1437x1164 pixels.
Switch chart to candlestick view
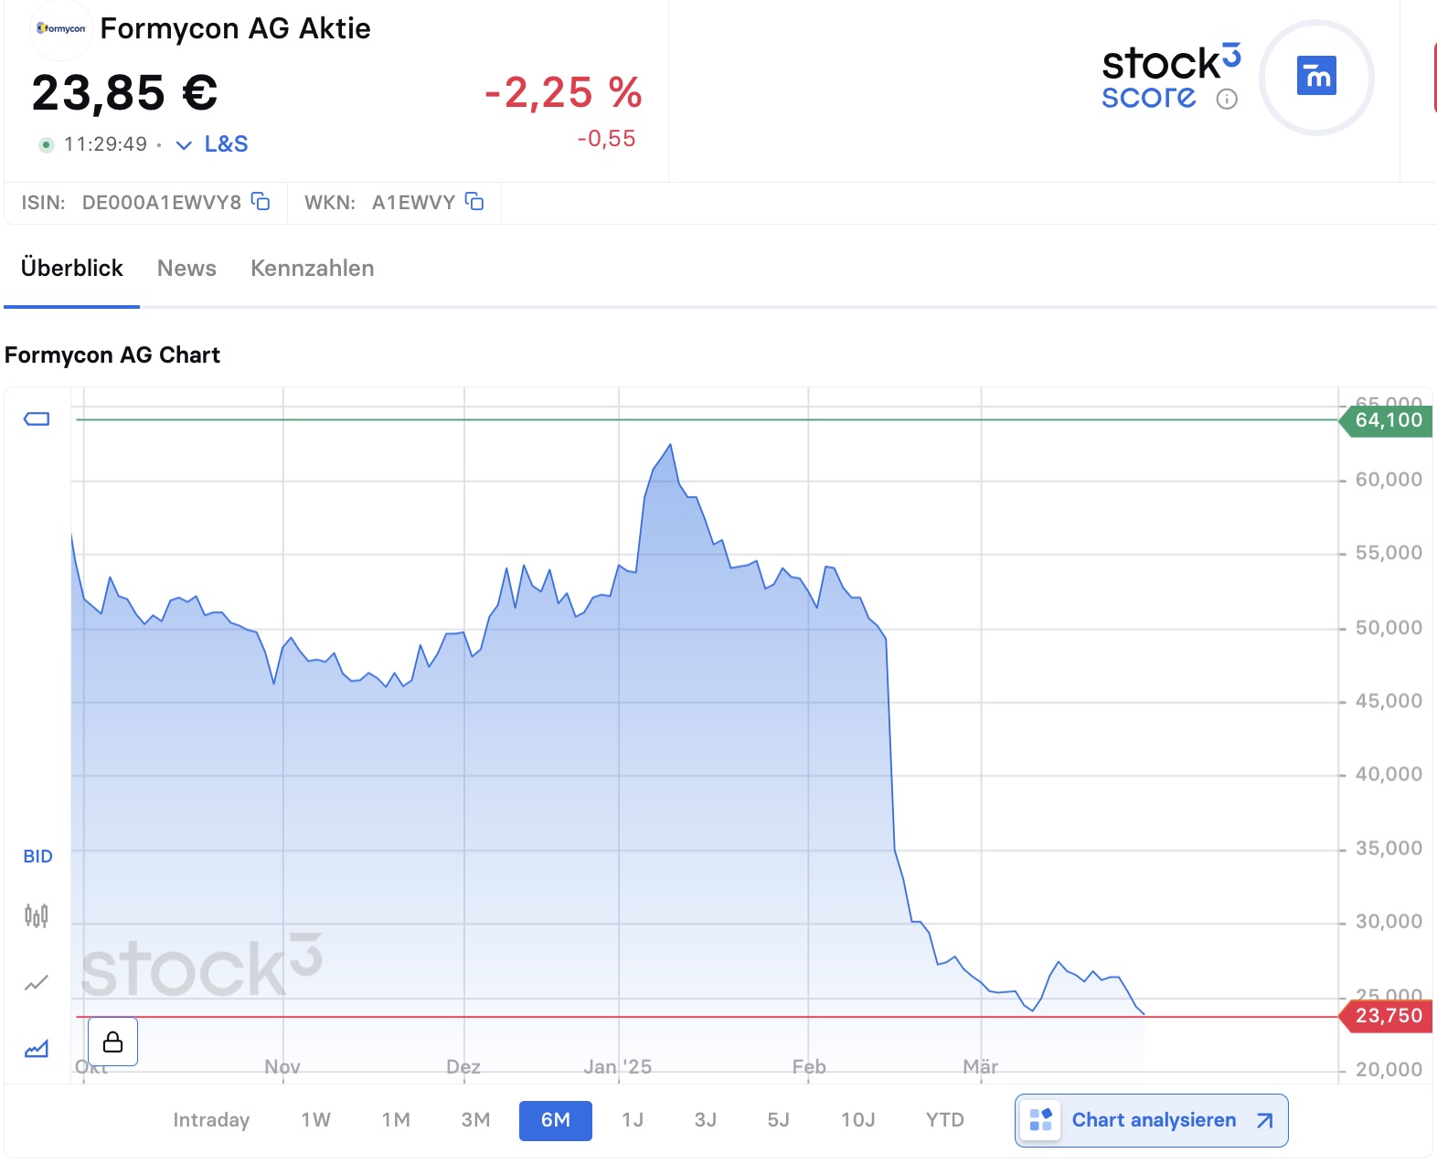(x=37, y=915)
